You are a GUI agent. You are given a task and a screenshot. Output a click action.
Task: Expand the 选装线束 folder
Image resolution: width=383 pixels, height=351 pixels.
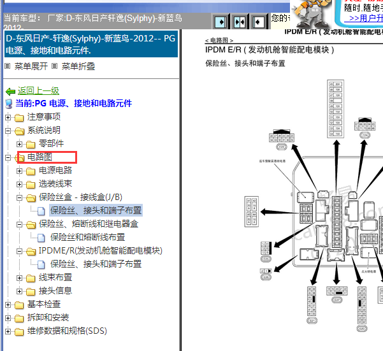19,184
